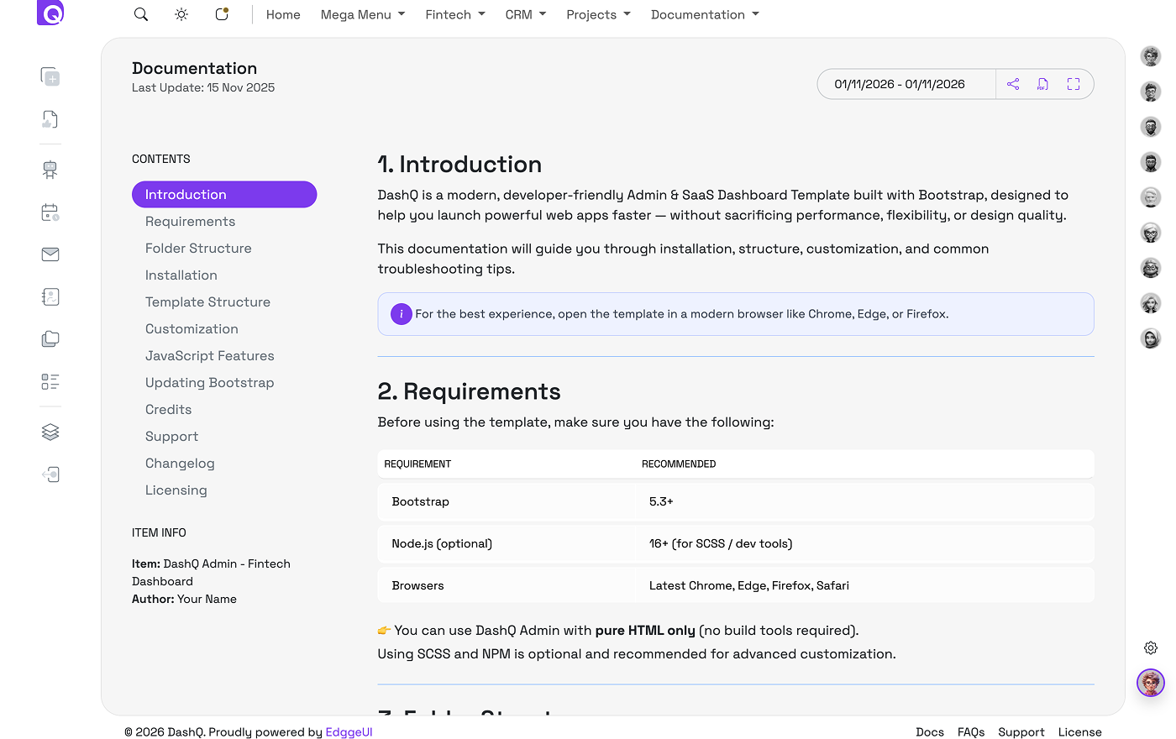This screenshot has height=739, width=1176.
Task: Select Requirements in the contents list
Action: 190,221
